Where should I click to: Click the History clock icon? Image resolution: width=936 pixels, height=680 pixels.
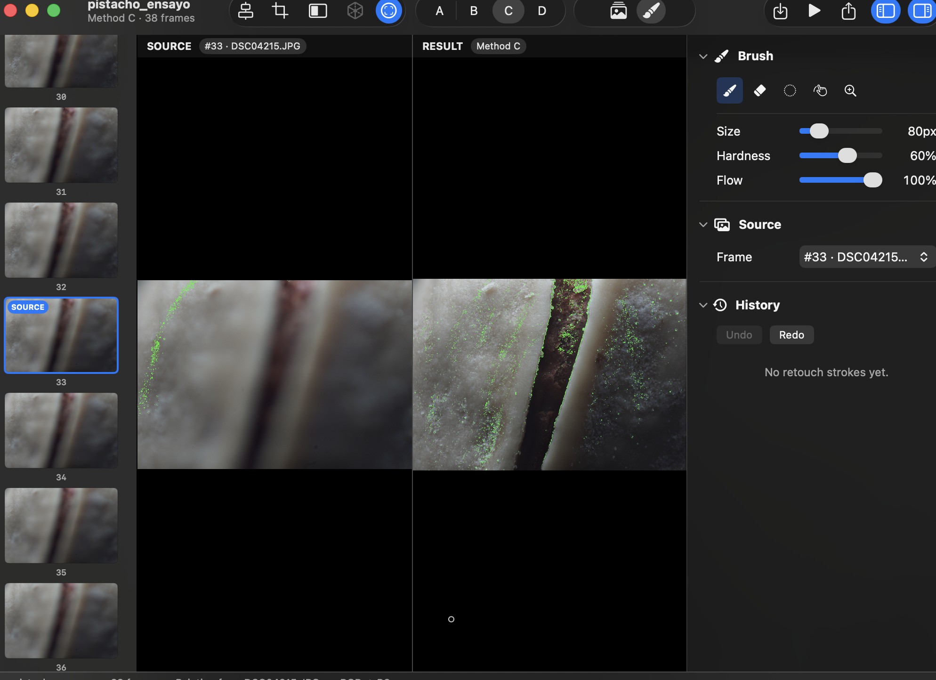pos(720,305)
